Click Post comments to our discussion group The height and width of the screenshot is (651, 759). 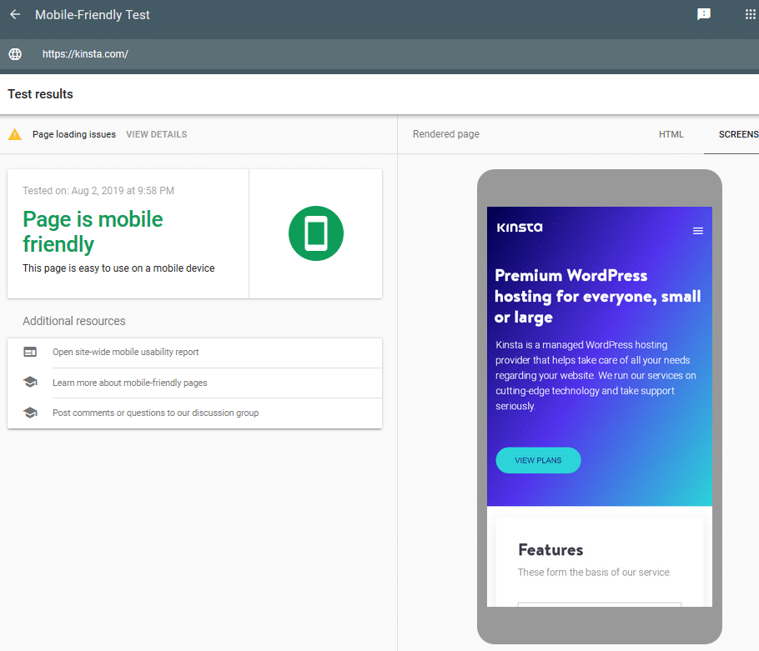(154, 413)
